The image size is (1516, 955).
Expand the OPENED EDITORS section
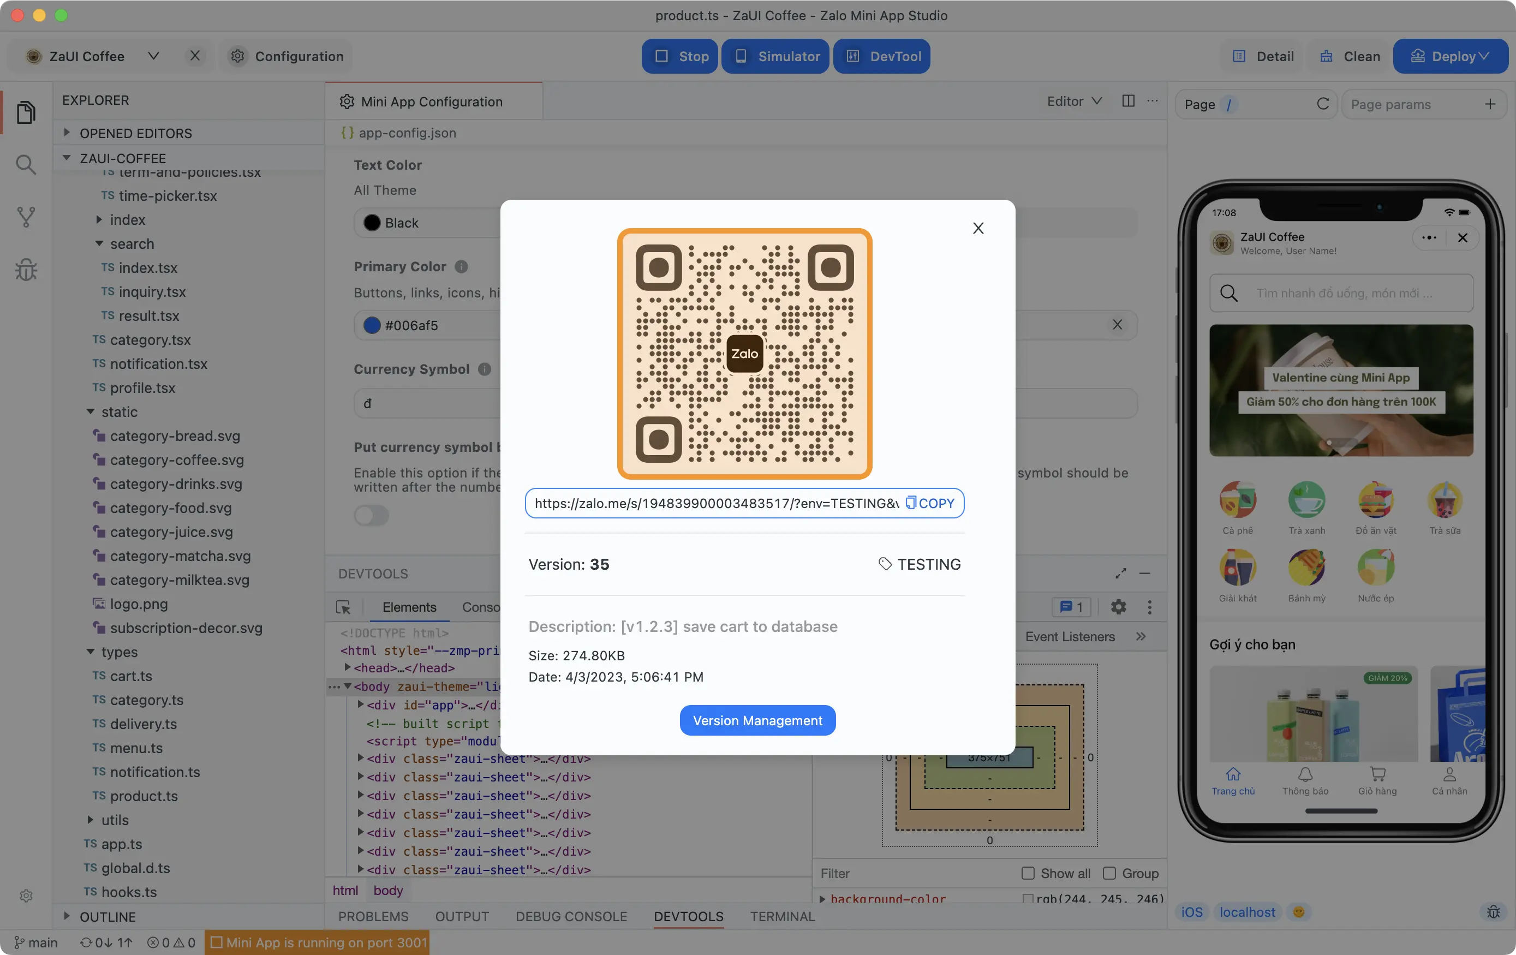[188, 133]
